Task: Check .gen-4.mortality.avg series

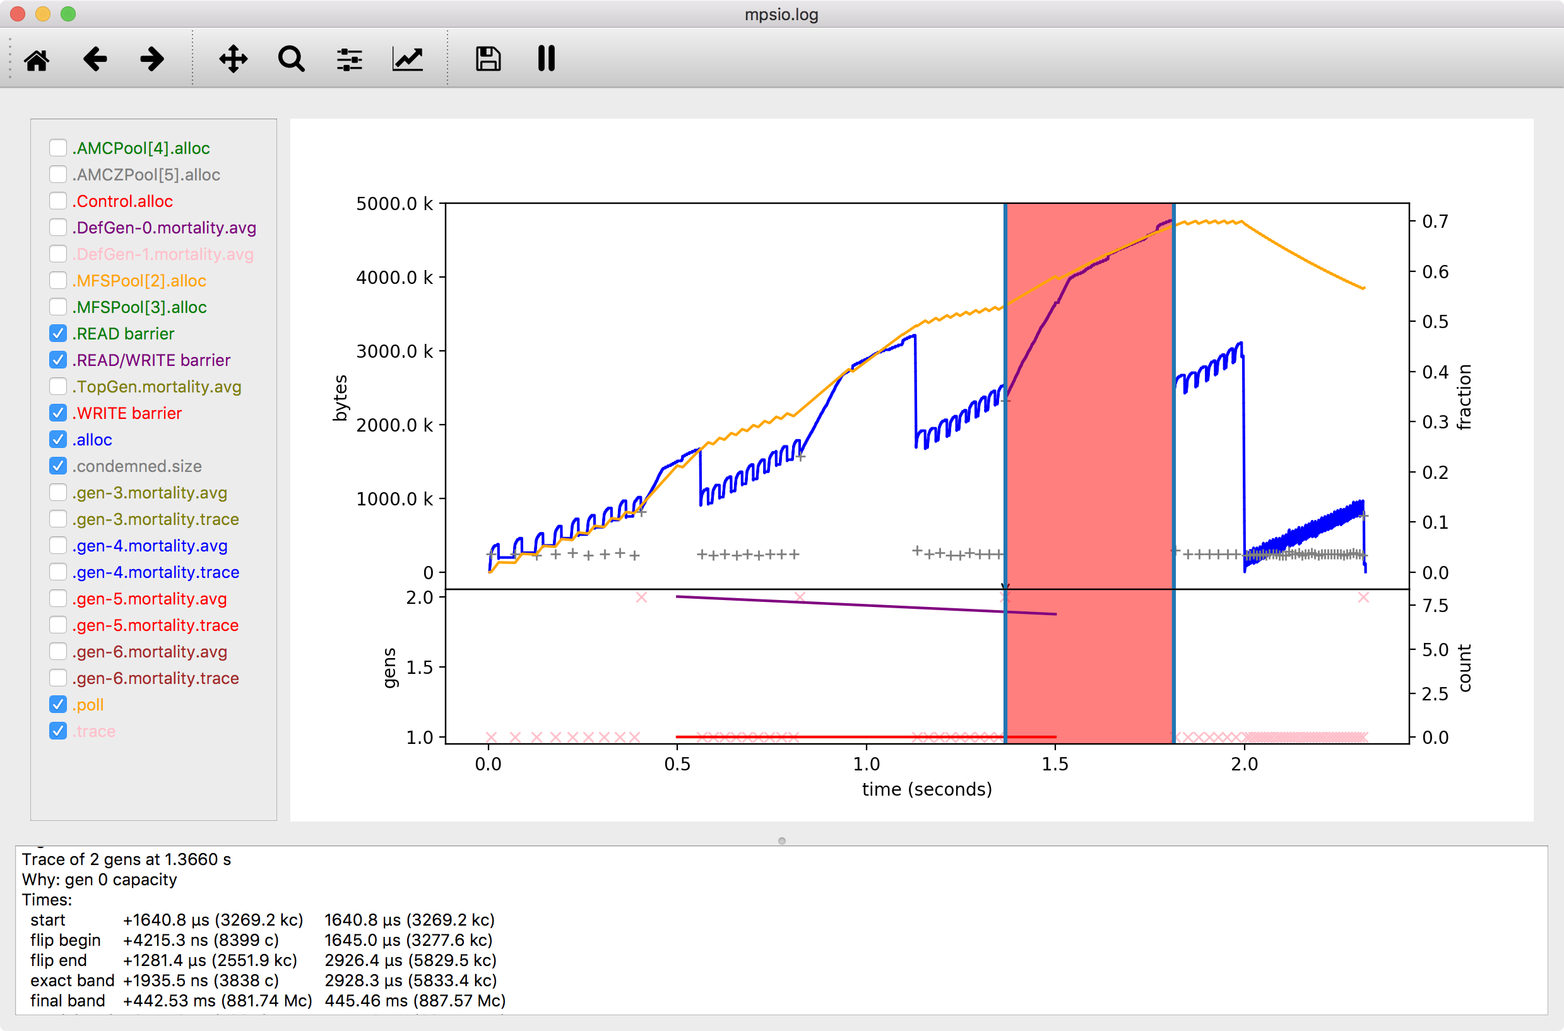Action: coord(58,546)
